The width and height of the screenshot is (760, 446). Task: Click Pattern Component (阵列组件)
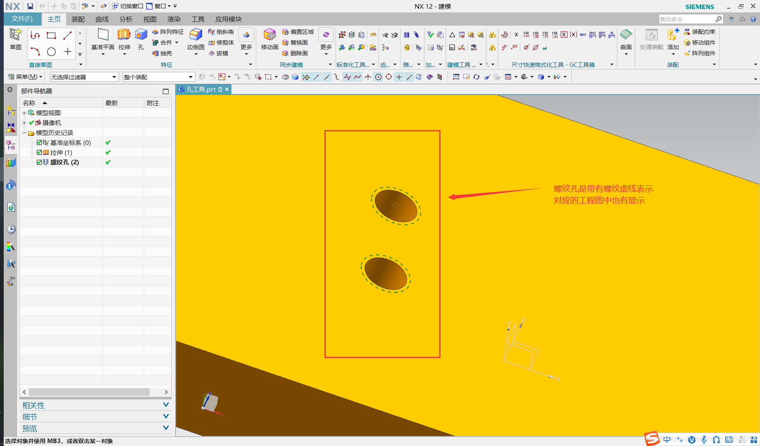[x=700, y=53]
